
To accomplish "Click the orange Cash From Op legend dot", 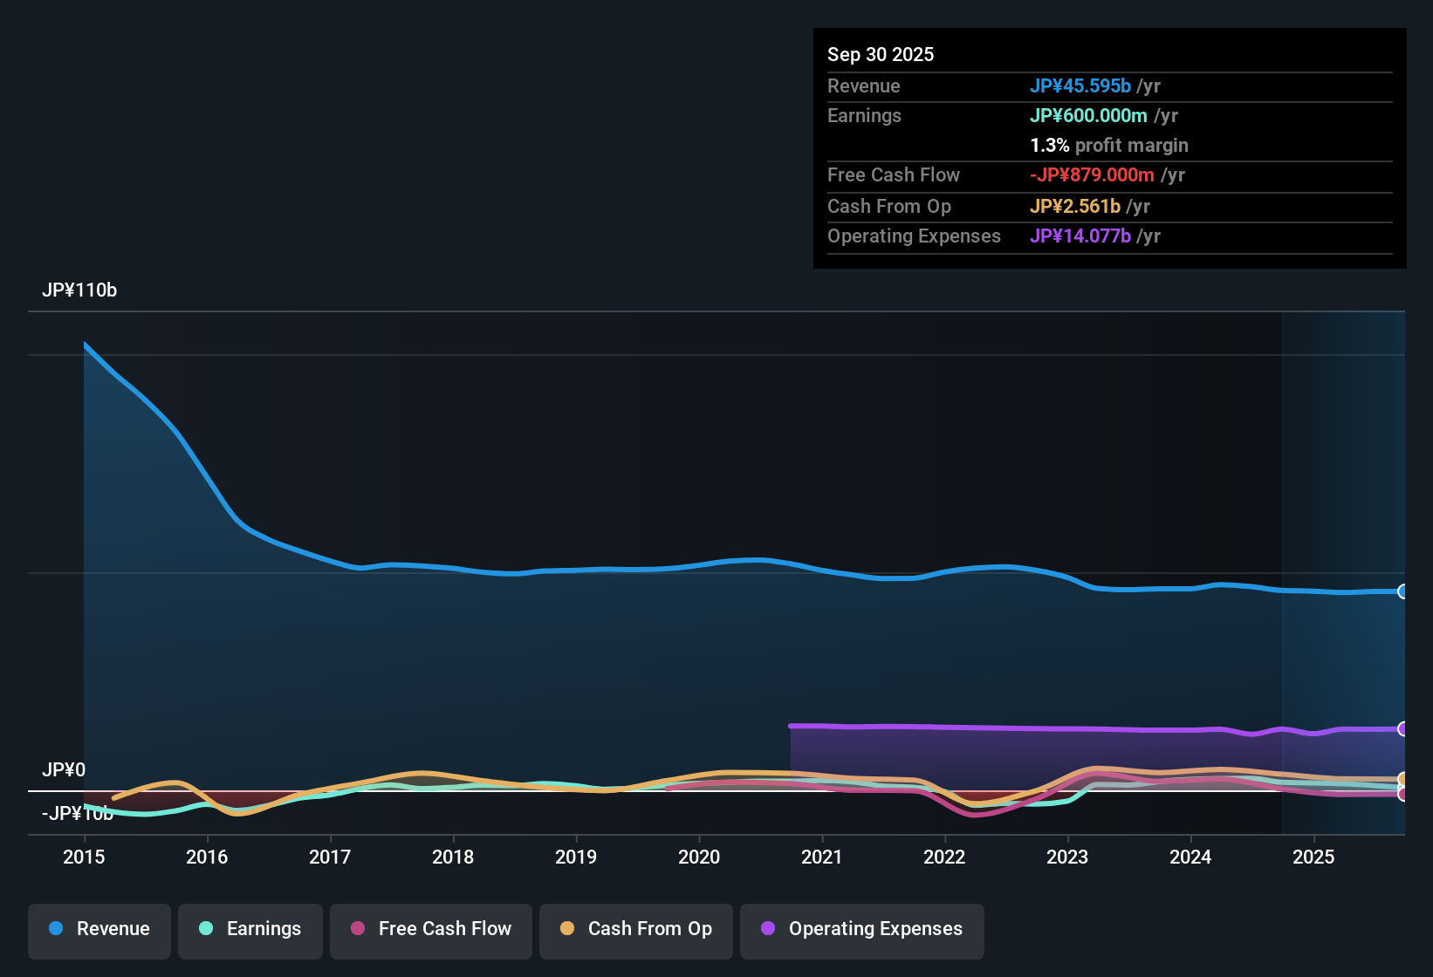I will point(567,929).
